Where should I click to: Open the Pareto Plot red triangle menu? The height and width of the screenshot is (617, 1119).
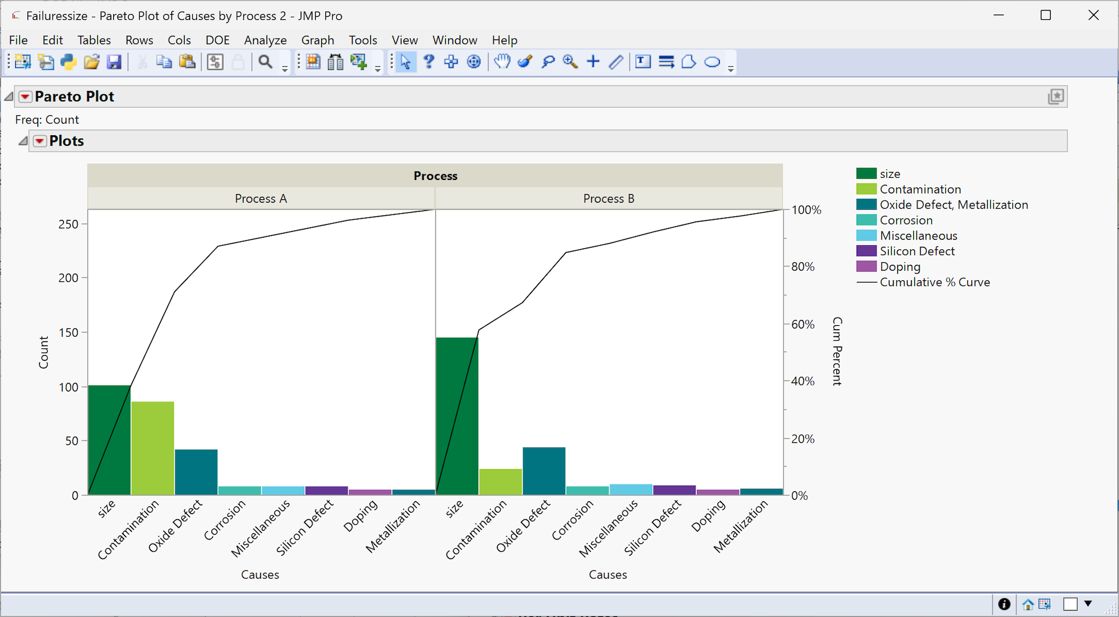click(25, 97)
